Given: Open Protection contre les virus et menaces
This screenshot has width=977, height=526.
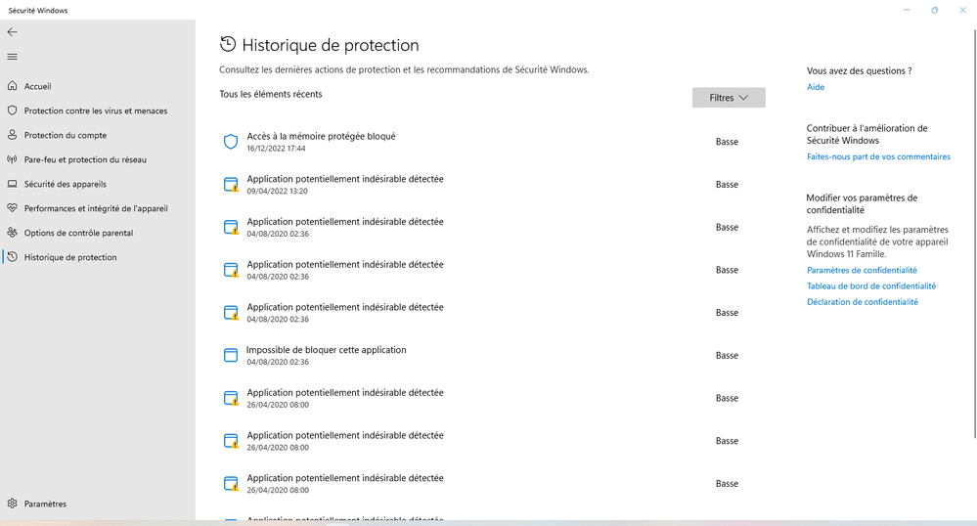Looking at the screenshot, I should pyautogui.click(x=95, y=110).
